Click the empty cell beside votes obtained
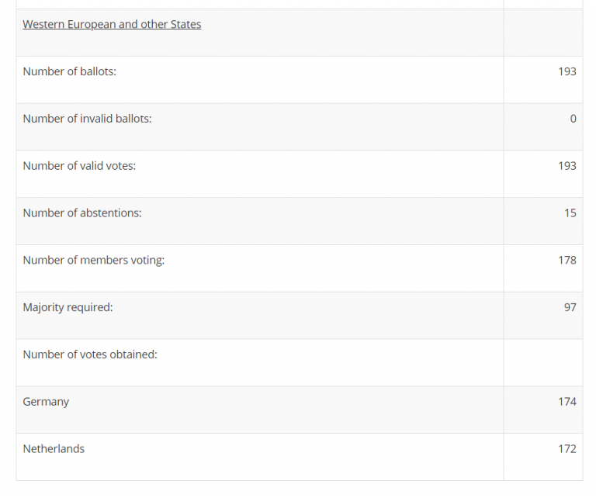 pos(543,363)
